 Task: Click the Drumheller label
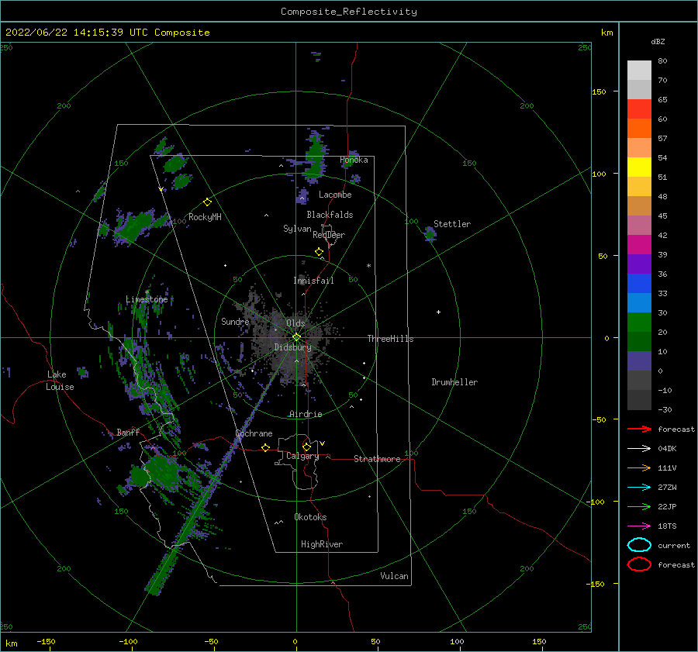454,382
